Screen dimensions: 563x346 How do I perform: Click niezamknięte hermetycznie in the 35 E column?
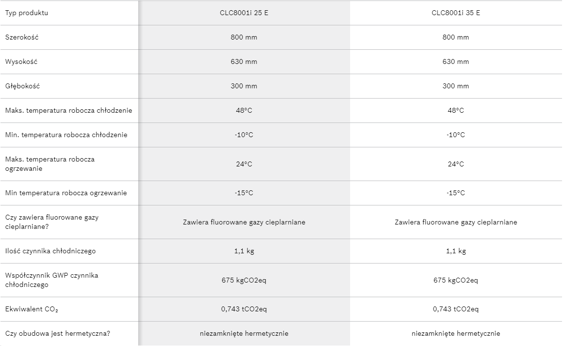click(x=456, y=334)
